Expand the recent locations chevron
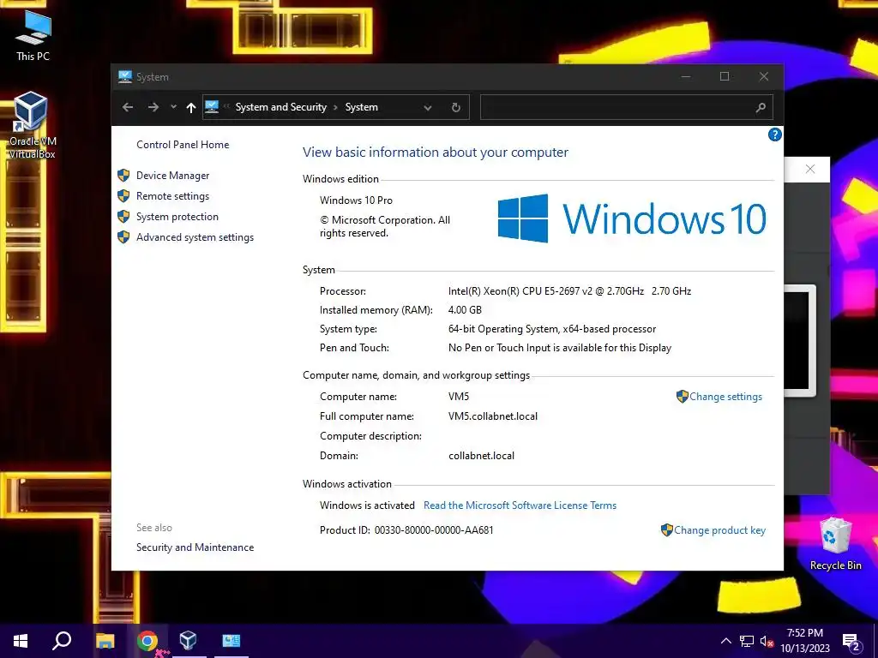The image size is (878, 658). (x=173, y=107)
